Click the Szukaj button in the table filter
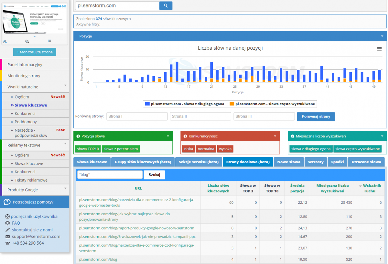The width and height of the screenshot is (388, 264). point(154,175)
